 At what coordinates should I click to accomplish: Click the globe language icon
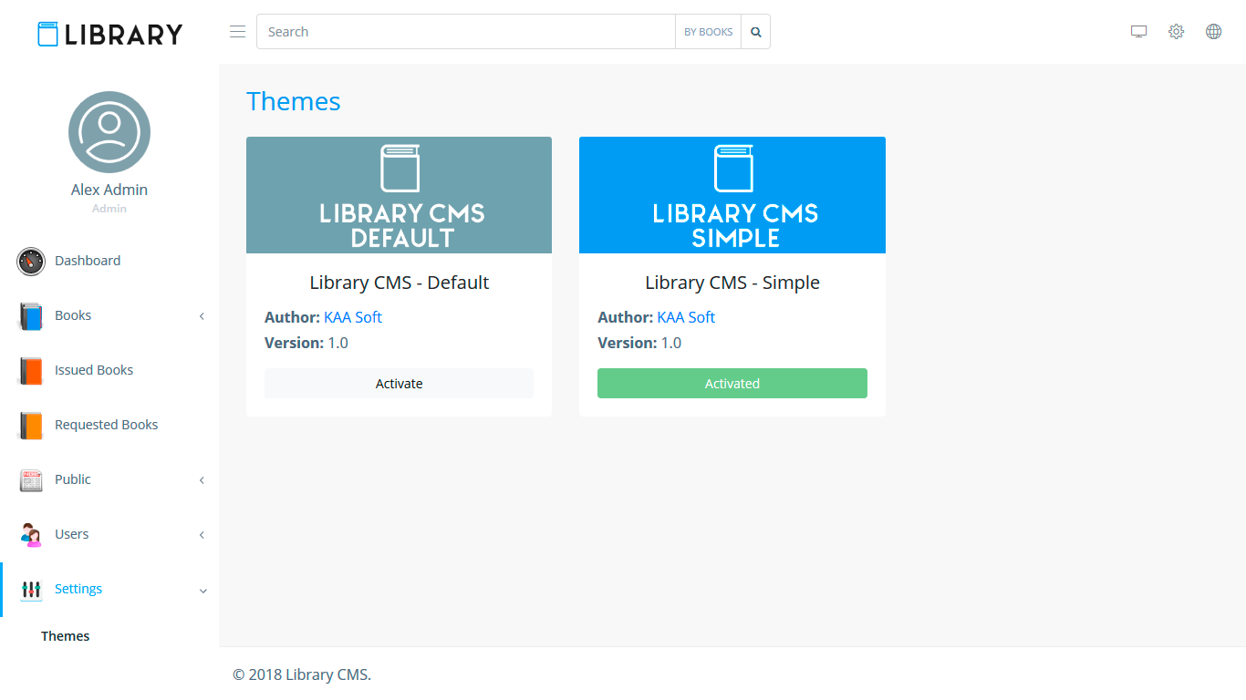click(1213, 32)
